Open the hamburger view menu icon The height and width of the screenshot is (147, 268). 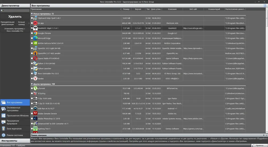point(265,6)
